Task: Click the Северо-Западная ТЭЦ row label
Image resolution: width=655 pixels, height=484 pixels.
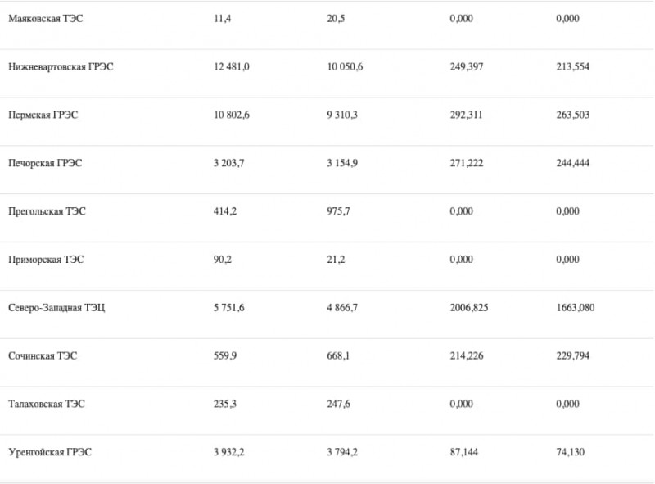Action: point(56,309)
